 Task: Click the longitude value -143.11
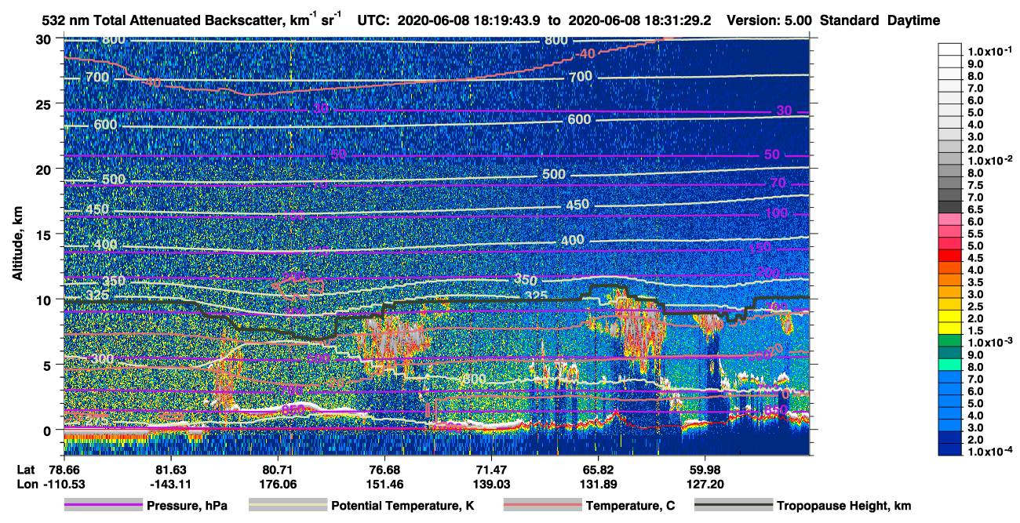[x=169, y=484]
